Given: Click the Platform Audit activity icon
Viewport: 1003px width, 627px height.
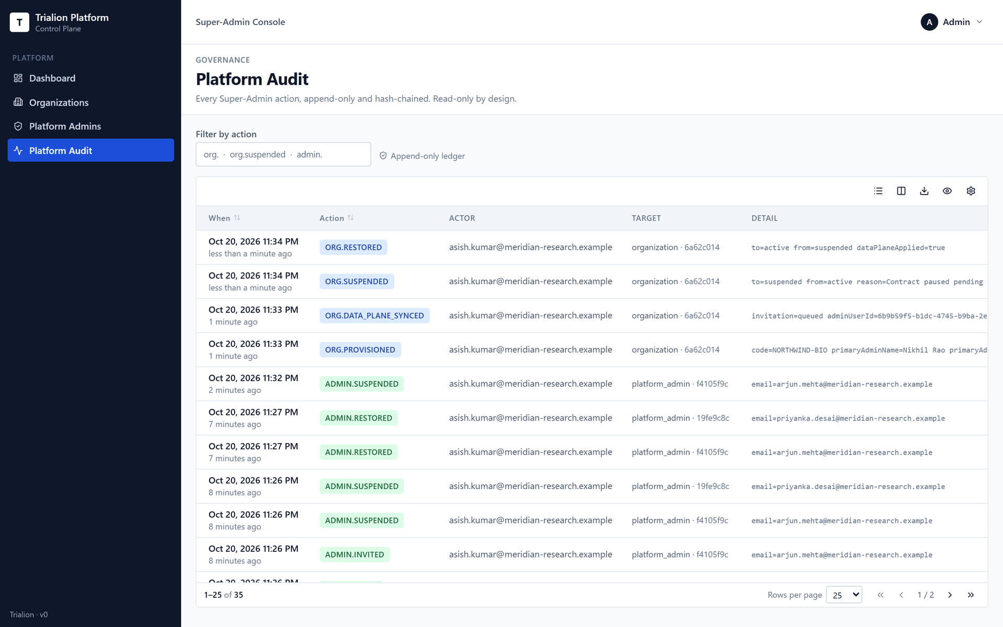Looking at the screenshot, I should click(18, 150).
